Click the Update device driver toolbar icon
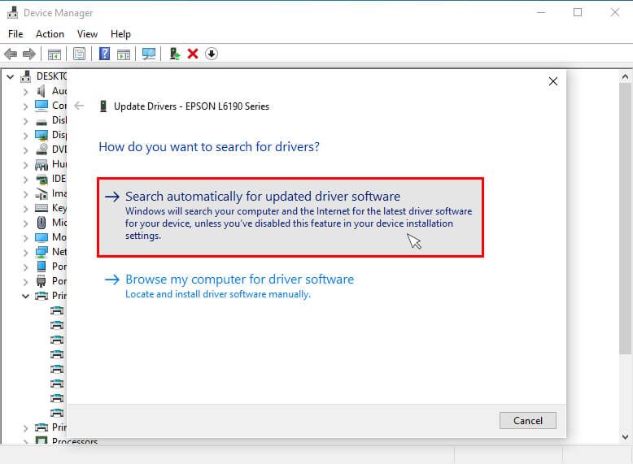 point(174,54)
